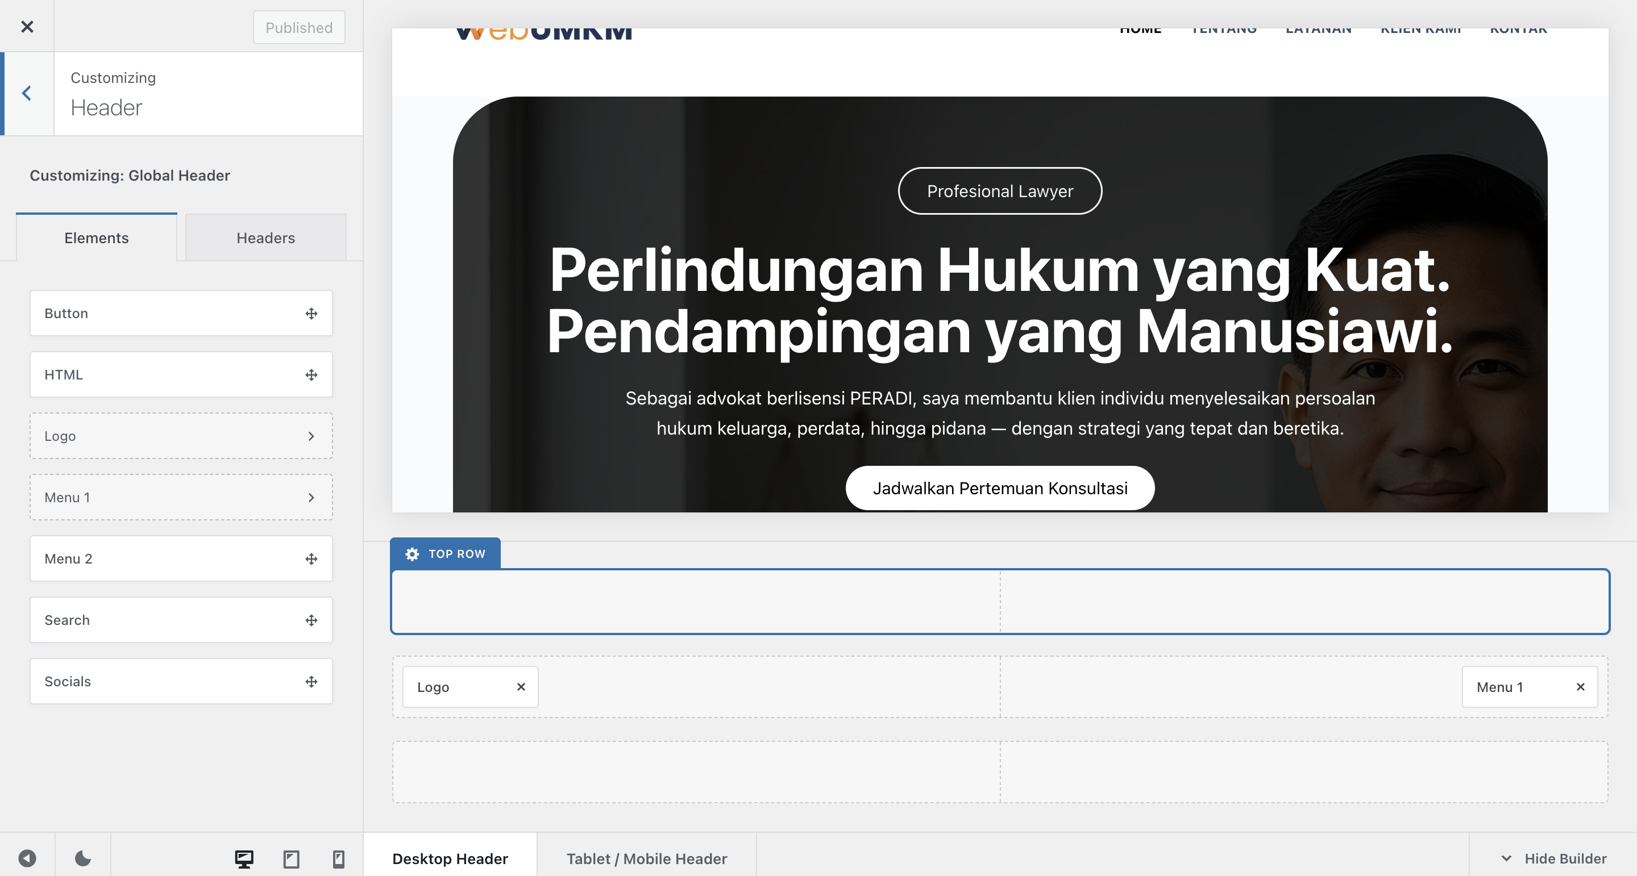The height and width of the screenshot is (876, 1637).
Task: Click the move handle on the Socials element
Action: tap(311, 681)
